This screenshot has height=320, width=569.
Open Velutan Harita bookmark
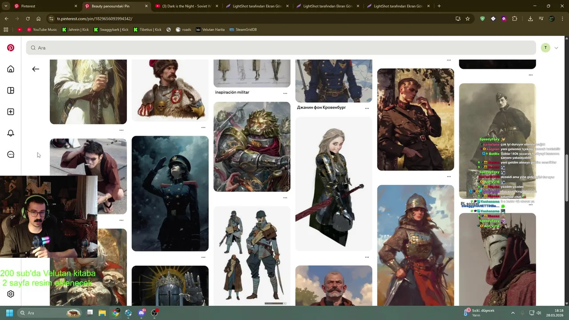(210, 29)
